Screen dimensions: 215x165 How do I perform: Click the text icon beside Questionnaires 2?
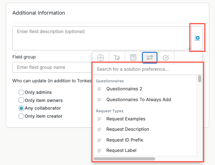99,89
